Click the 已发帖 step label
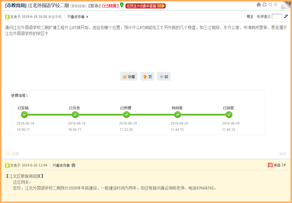 point(23,108)
